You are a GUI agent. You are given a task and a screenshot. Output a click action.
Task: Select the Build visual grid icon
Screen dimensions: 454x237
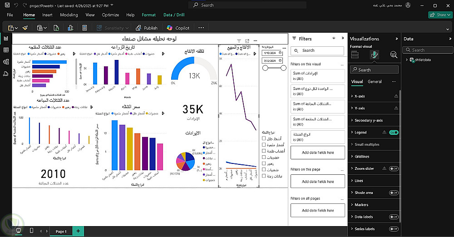point(355,54)
